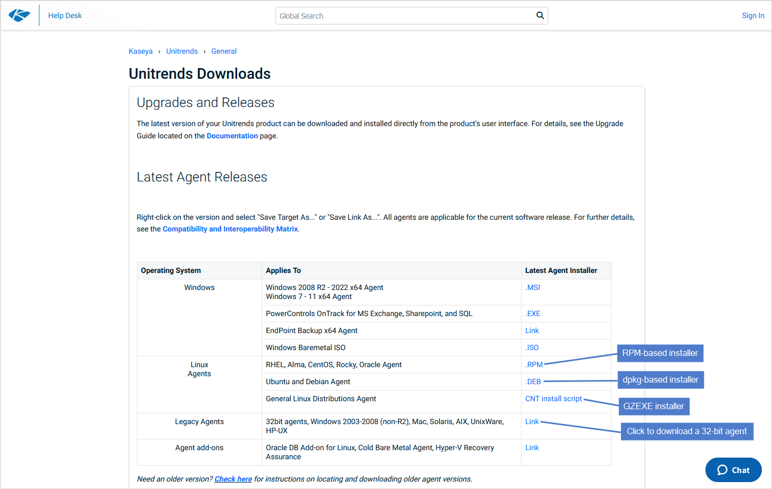Click PowerControls OnTrack for MS Exchange text
The width and height of the screenshot is (772, 489).
tap(369, 313)
